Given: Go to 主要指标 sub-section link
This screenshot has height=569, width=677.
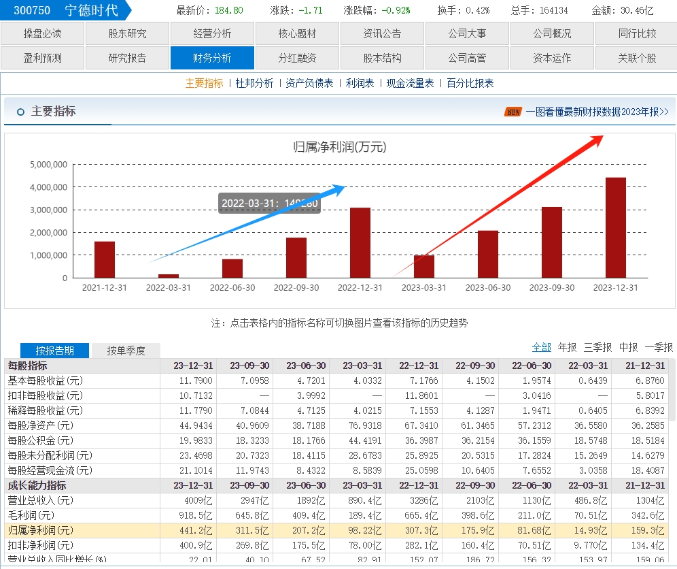Looking at the screenshot, I should tap(204, 84).
